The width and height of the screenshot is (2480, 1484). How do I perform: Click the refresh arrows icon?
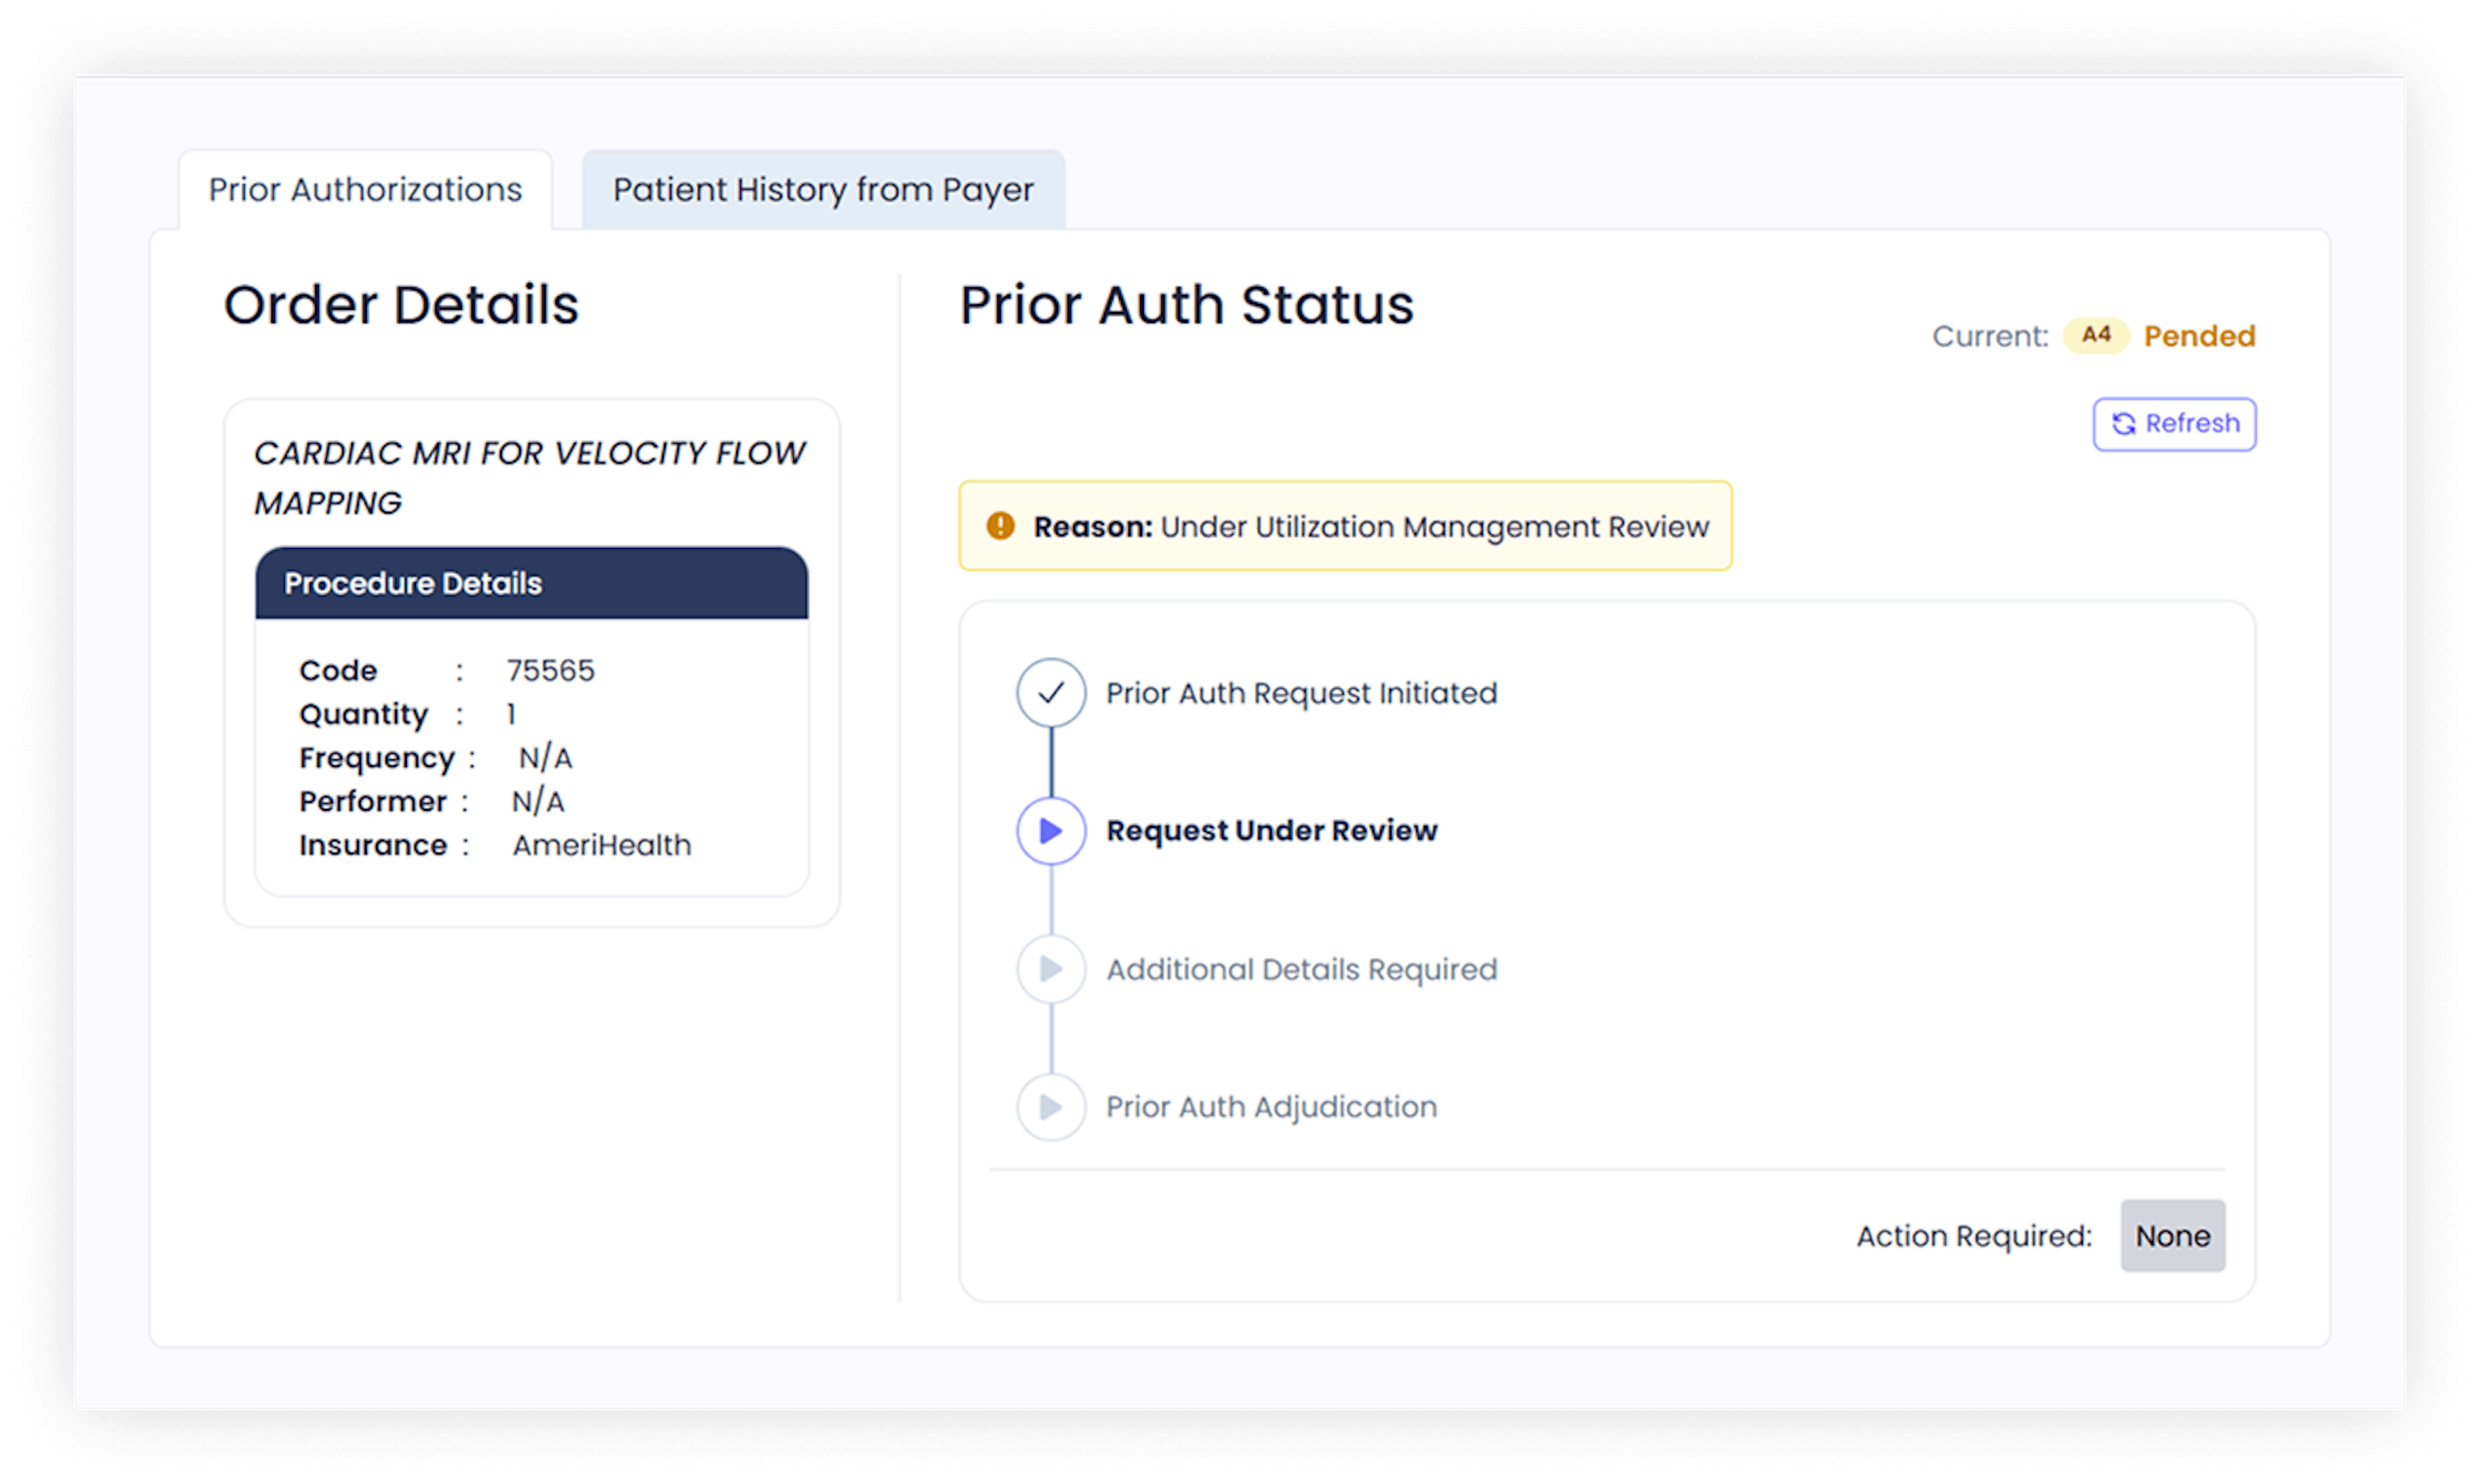[2123, 424]
